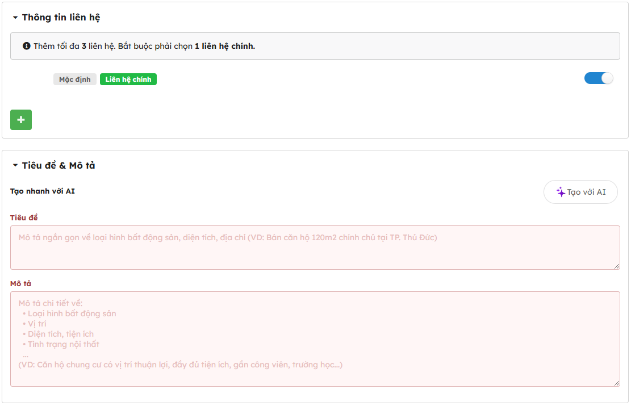Click the Tiêu đề & Mô tả section heading
The image size is (631, 406).
[x=58, y=166]
